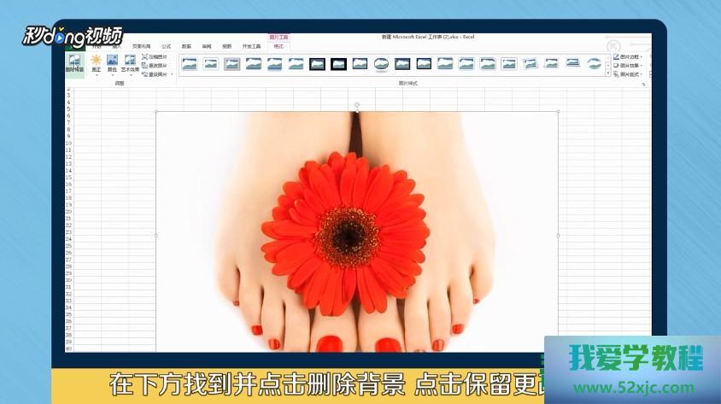Expand the picture styles gallery with the More arrow
The width and height of the screenshot is (721, 404).
pyautogui.click(x=607, y=74)
